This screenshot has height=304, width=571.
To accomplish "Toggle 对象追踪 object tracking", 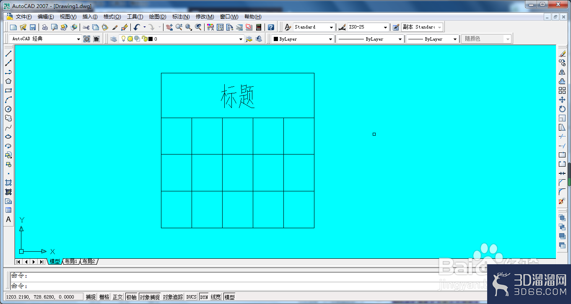I will (173, 297).
